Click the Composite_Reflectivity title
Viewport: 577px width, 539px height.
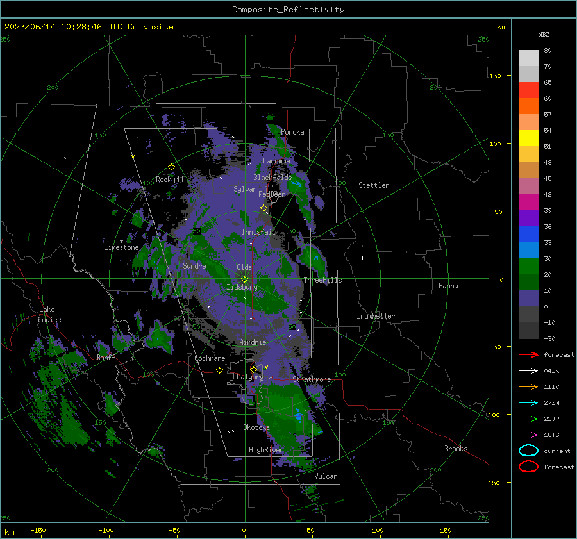288,10
